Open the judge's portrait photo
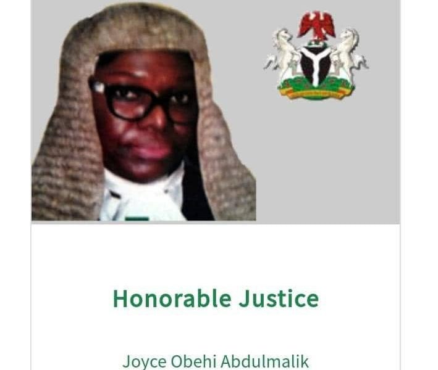 click(143, 112)
